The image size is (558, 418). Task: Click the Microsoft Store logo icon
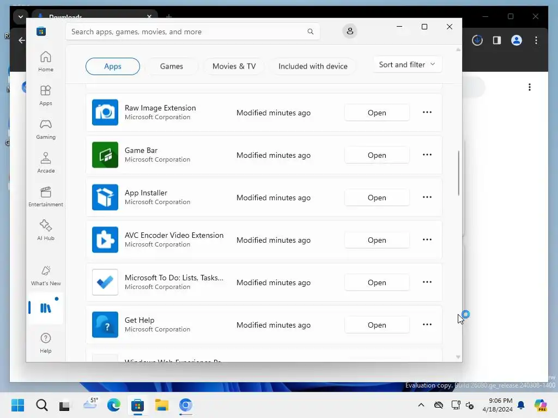coord(41,31)
